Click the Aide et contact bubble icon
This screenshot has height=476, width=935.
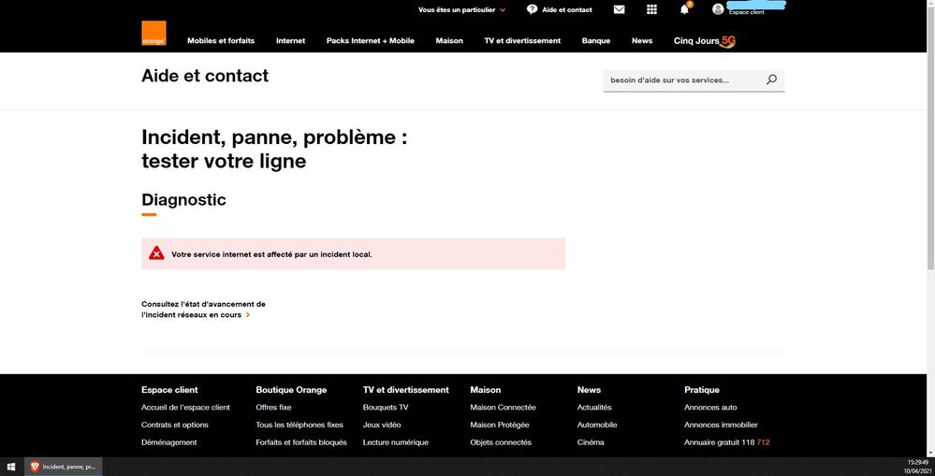tap(532, 9)
